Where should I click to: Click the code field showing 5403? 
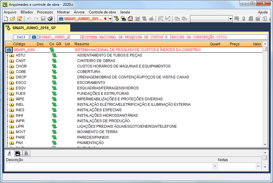21,37
